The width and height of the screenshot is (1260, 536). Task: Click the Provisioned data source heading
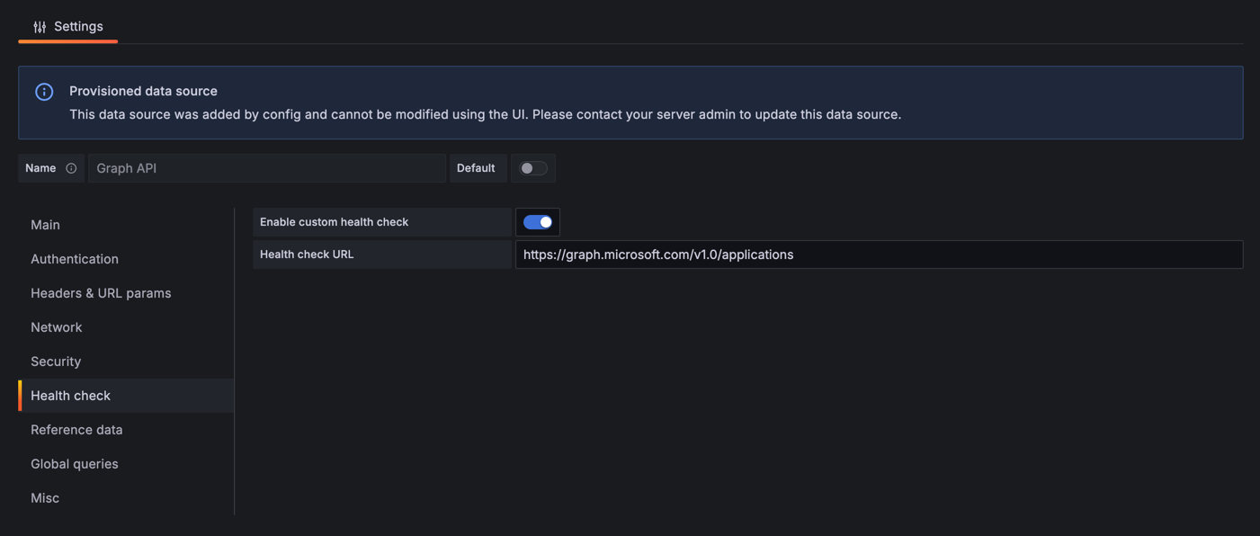pos(143,91)
